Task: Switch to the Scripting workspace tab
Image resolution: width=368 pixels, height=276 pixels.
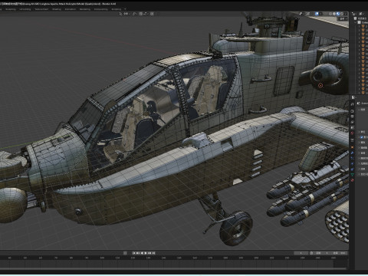Action: [x=117, y=9]
